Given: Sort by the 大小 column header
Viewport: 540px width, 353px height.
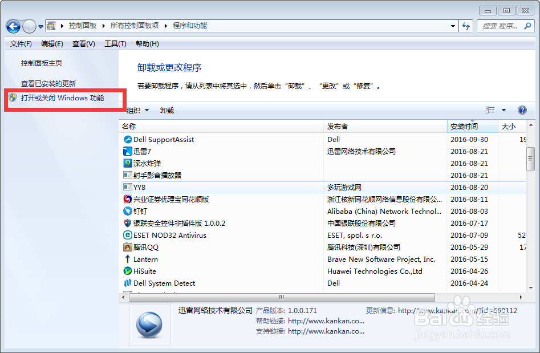Looking at the screenshot, I should click(x=511, y=127).
